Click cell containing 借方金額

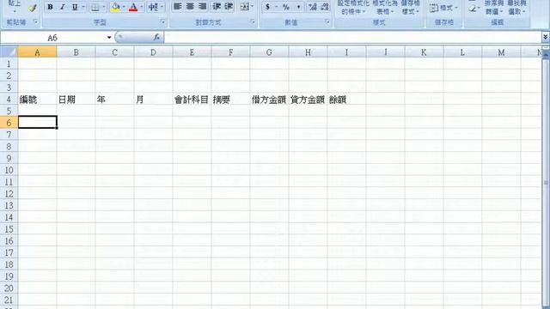click(x=269, y=100)
